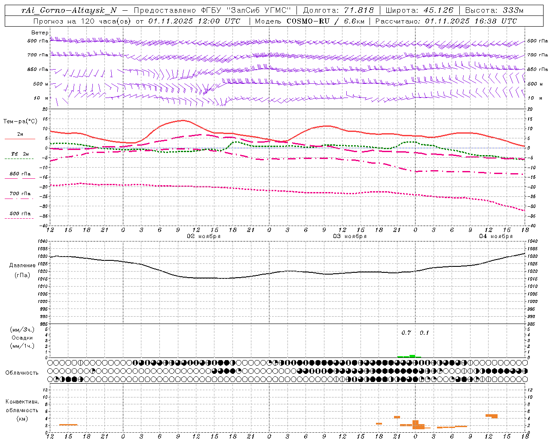550x440 pixels.
Task: Click the 0.1 precipitation amount value
Action: point(424,333)
